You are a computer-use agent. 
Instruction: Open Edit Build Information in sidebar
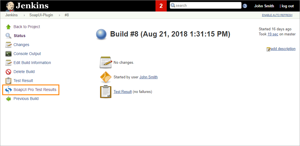(32, 63)
